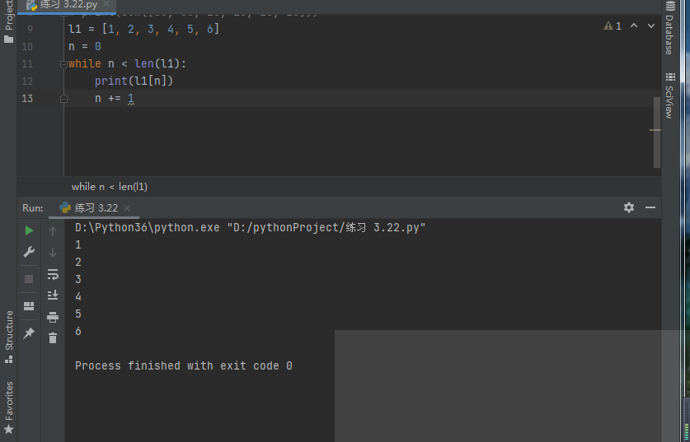The height and width of the screenshot is (442, 690).
Task: Print console output using the printer icon
Action: point(53,317)
